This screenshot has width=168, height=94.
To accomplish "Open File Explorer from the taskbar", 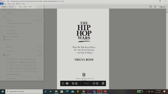I will coord(56,91).
